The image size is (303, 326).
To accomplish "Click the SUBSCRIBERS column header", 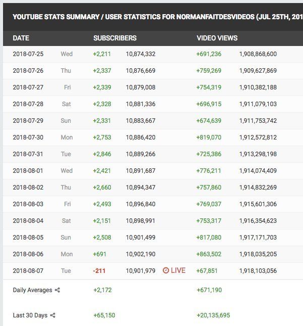I will pyautogui.click(x=115, y=38).
